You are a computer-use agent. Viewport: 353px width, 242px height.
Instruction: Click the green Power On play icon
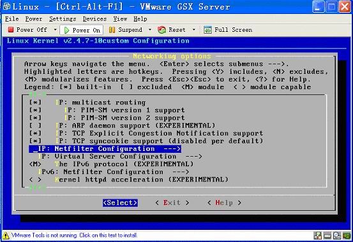coord(66,30)
